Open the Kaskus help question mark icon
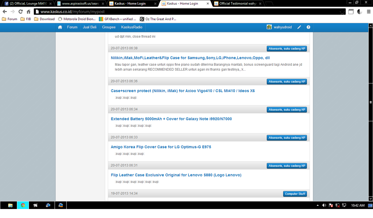 point(308,27)
